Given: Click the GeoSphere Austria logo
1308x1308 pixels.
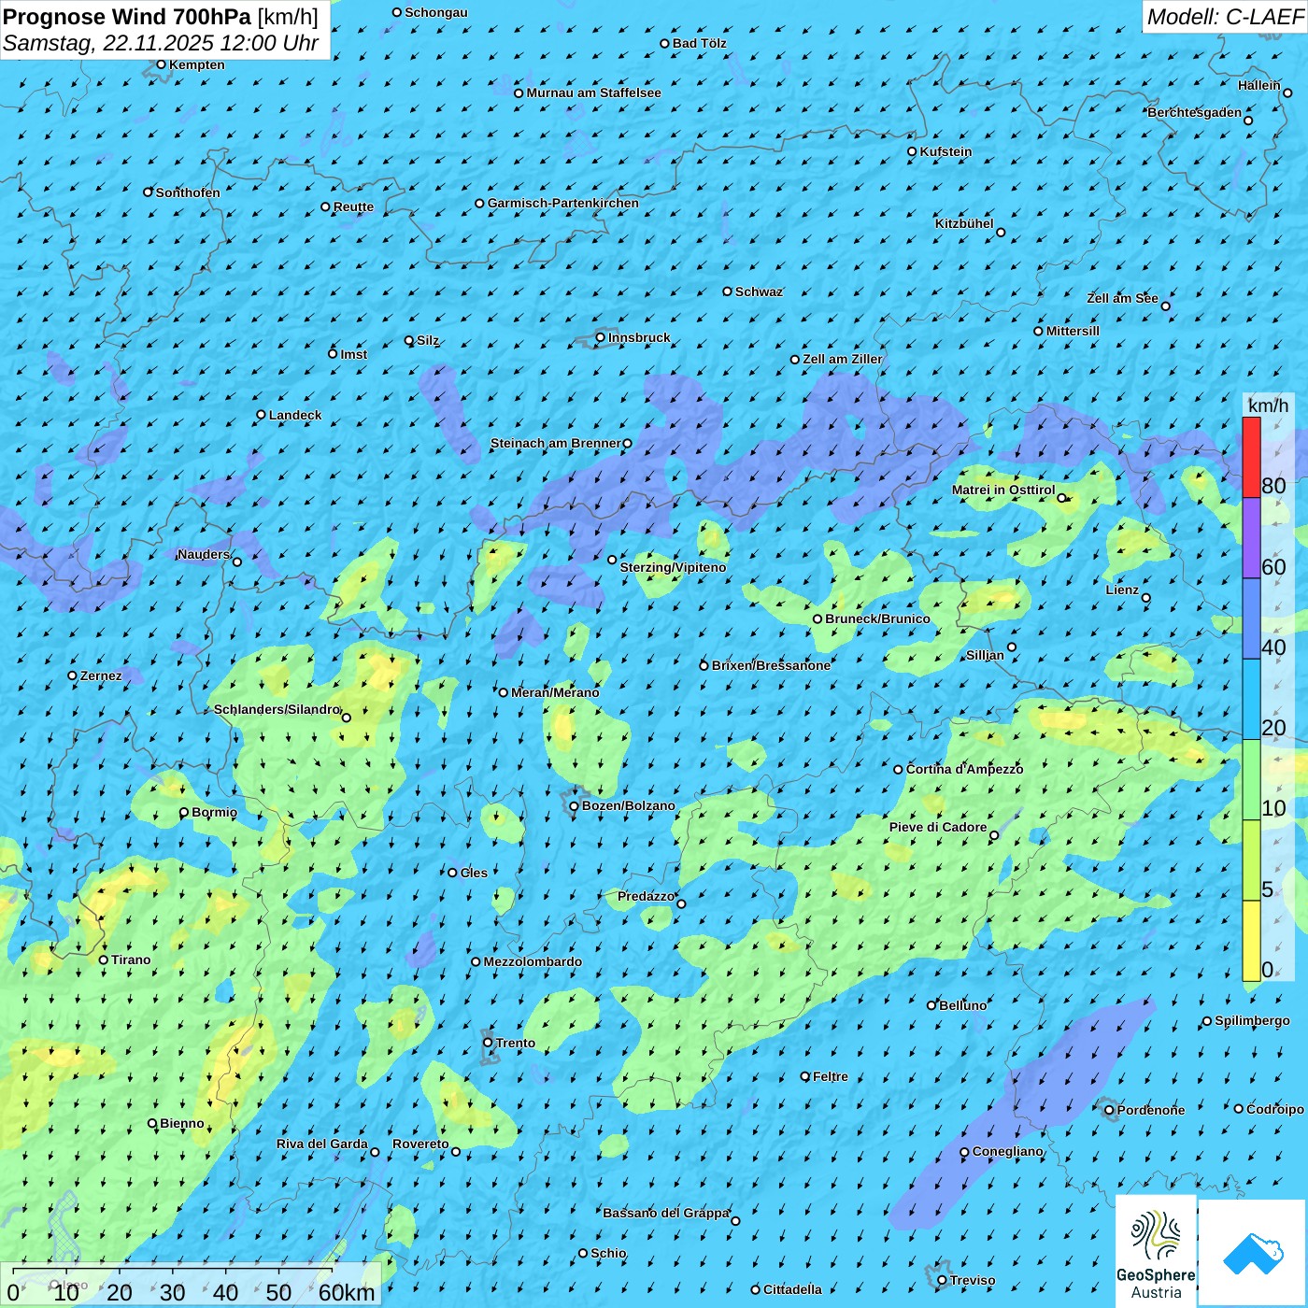Looking at the screenshot, I should pyautogui.click(x=1156, y=1251).
